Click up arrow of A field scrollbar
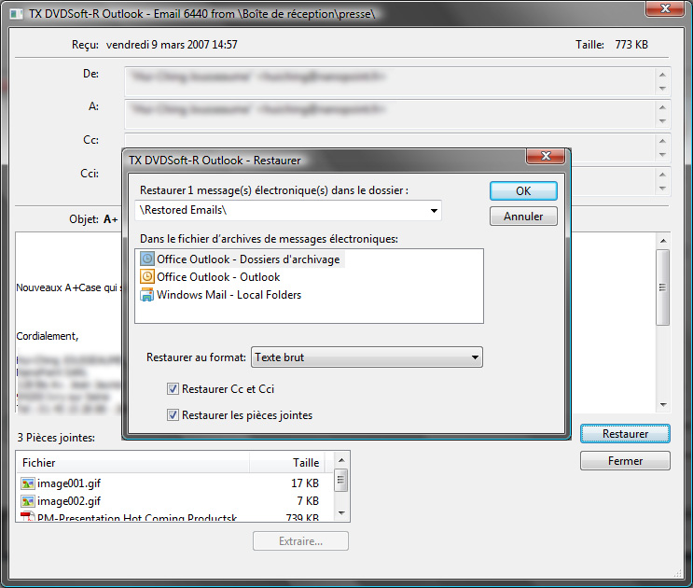Screen dimensions: 693x588 (662, 107)
